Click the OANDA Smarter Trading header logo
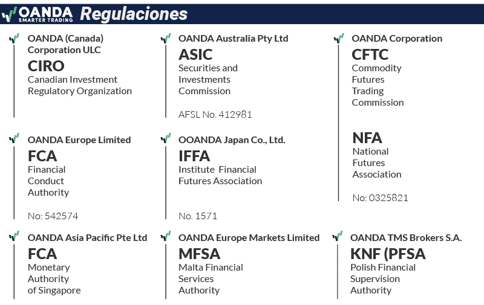 click(38, 14)
